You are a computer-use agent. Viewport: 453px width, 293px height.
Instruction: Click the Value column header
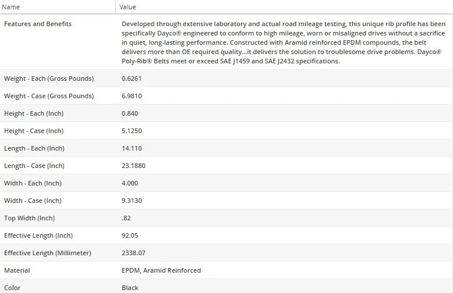[x=128, y=7]
